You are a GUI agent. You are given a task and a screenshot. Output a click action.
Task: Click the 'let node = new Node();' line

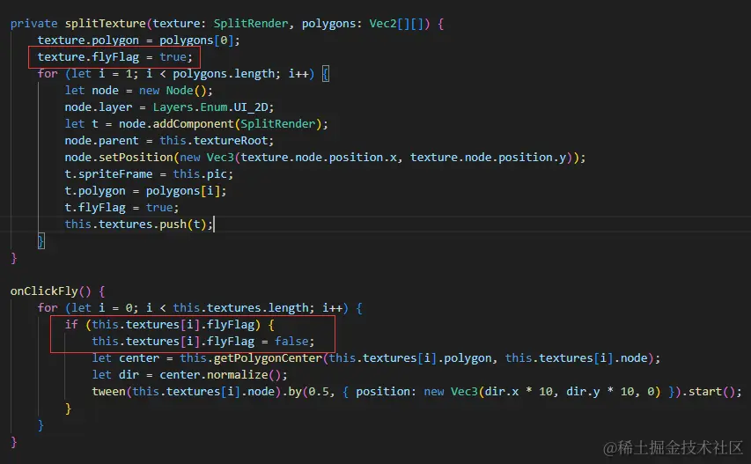tap(139, 91)
